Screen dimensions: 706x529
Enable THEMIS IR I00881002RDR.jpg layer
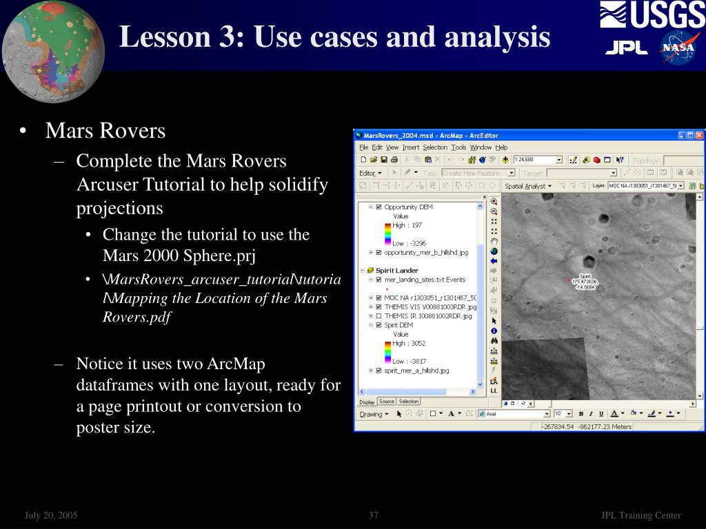click(379, 316)
